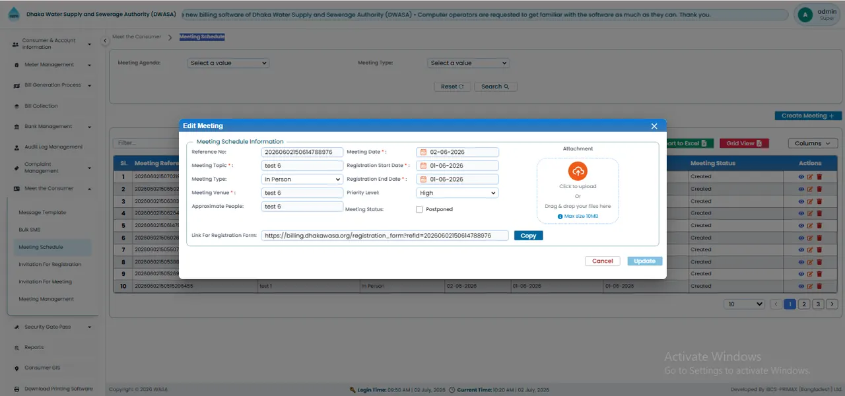The width and height of the screenshot is (845, 396).
Task: Click the Cancel button
Action: click(x=603, y=261)
